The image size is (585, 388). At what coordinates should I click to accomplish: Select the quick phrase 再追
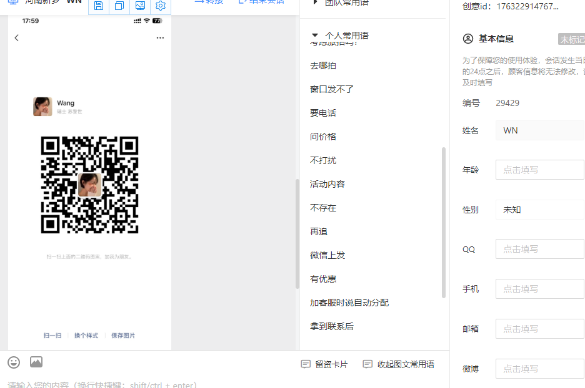point(319,231)
